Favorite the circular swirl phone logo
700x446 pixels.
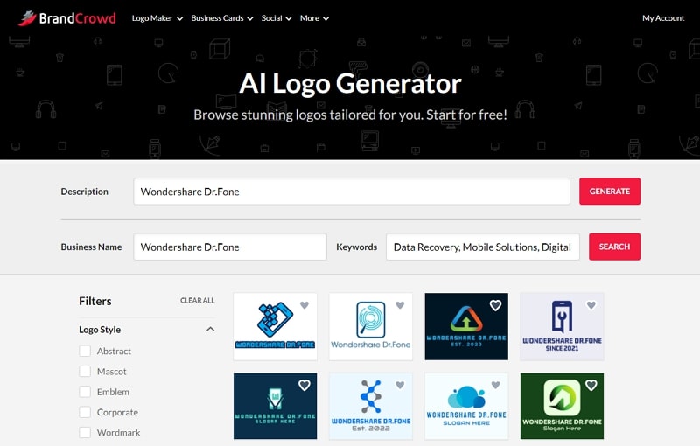400,305
